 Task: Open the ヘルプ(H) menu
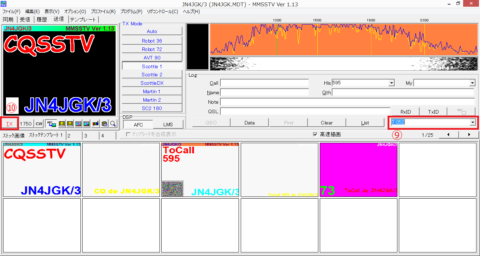[192, 12]
